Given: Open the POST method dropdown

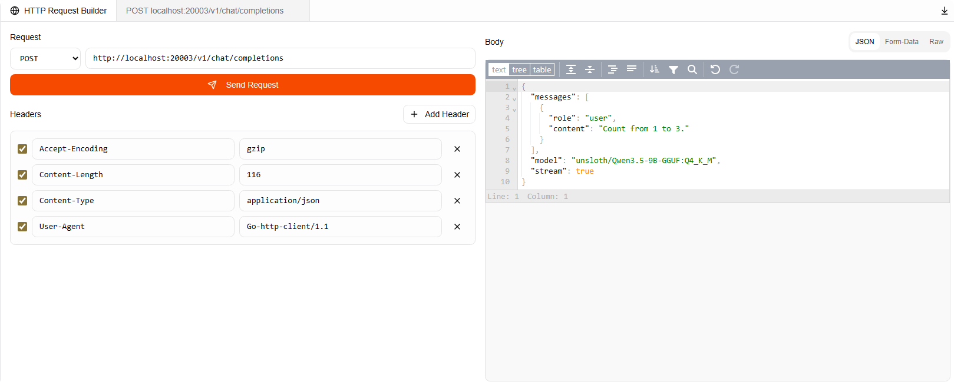Looking at the screenshot, I should [x=45, y=58].
